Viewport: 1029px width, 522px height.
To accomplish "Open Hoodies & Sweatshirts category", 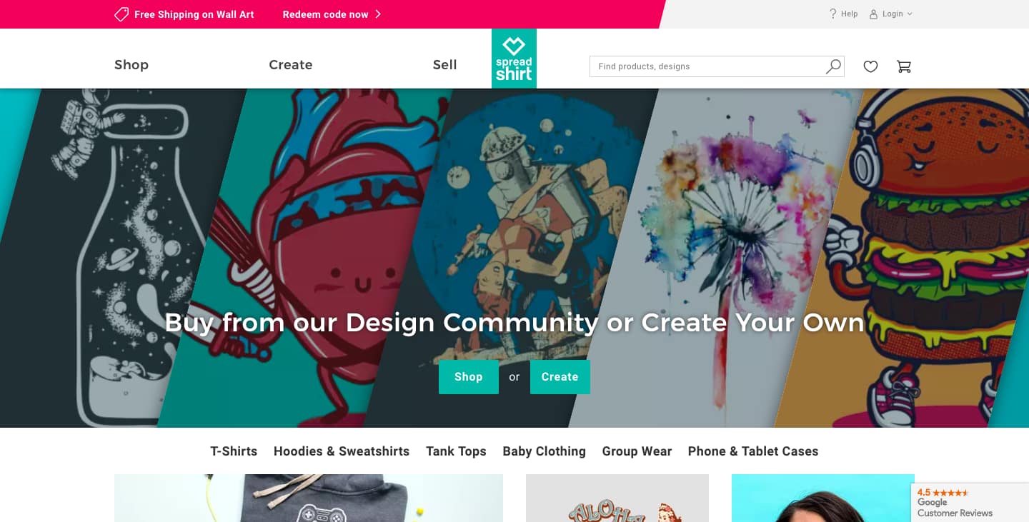I will point(342,451).
